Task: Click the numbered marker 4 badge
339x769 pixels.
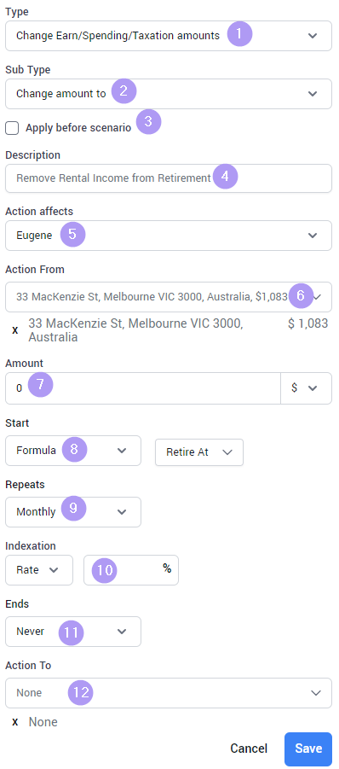Action: [x=225, y=177]
